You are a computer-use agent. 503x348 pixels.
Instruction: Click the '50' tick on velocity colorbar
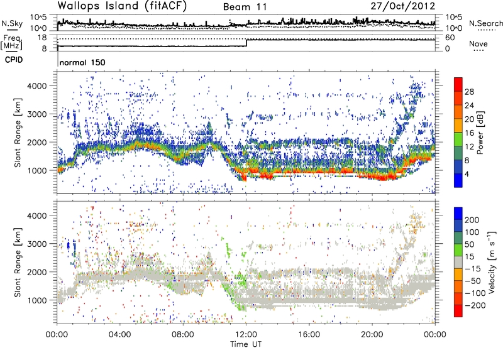point(469,244)
